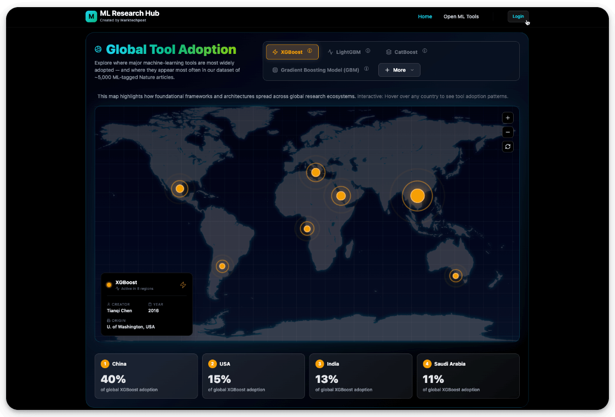The width and height of the screenshot is (615, 417).
Task: Open the info icon next to CatBoost
Action: coord(425,51)
